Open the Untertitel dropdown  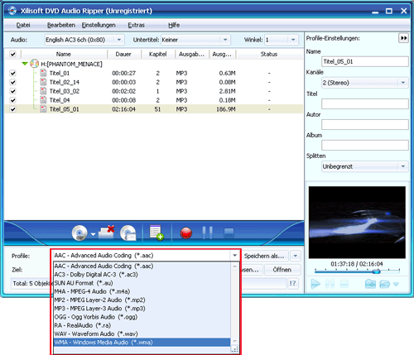pos(225,40)
